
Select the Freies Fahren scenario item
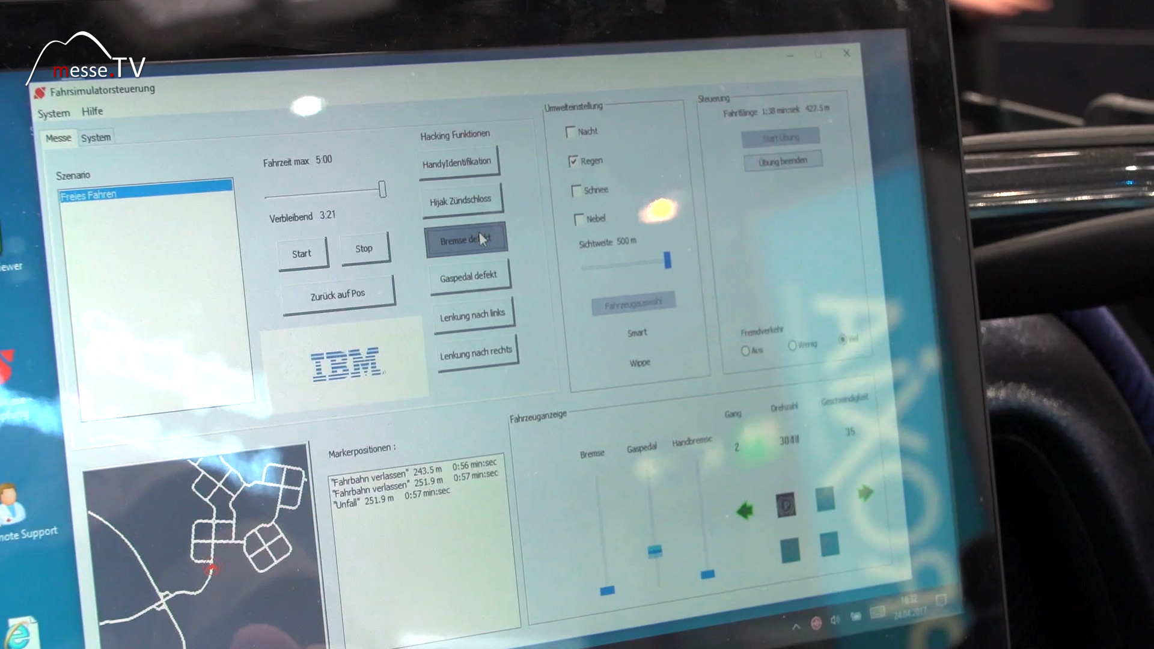(x=144, y=193)
